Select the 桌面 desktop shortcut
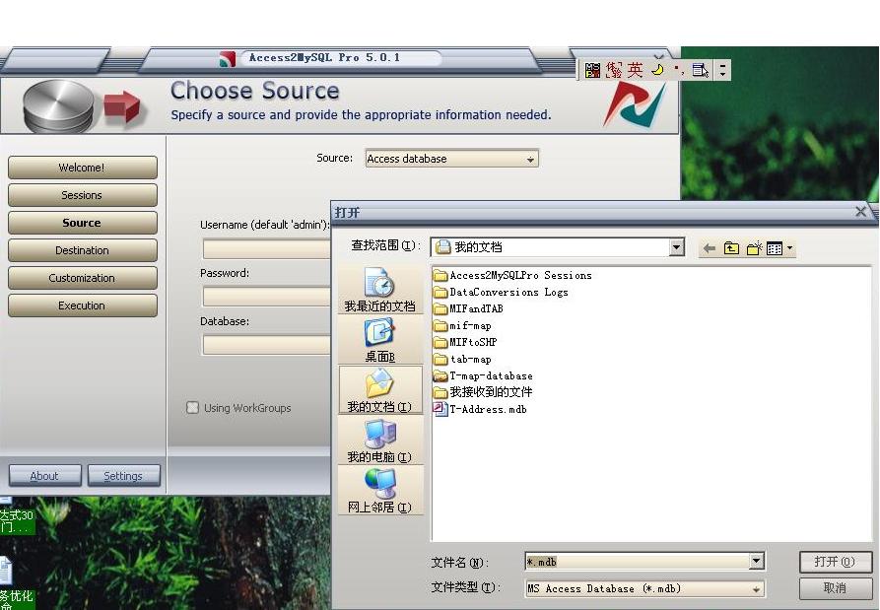Image resolution: width=880 pixels, height=610 pixels. pyautogui.click(x=380, y=340)
